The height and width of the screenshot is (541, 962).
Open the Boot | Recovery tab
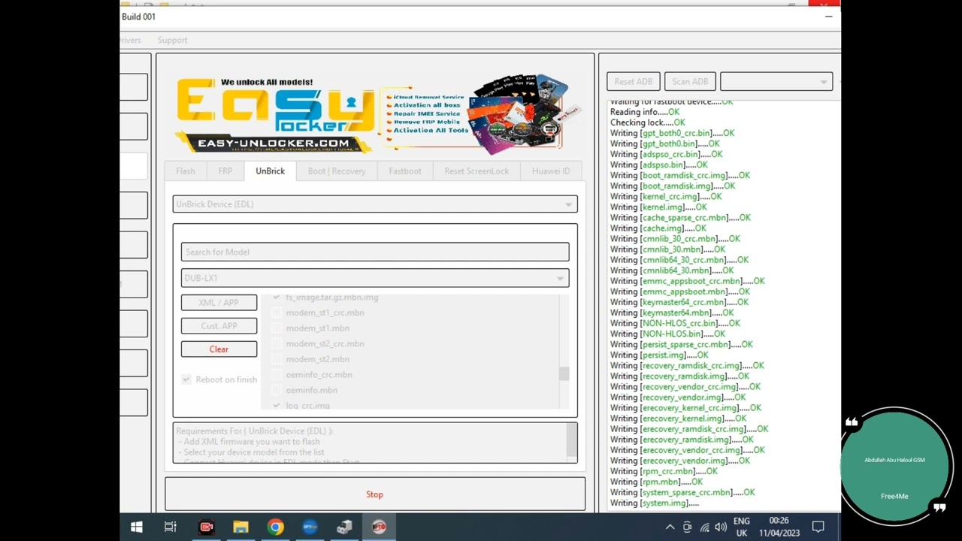coord(337,171)
